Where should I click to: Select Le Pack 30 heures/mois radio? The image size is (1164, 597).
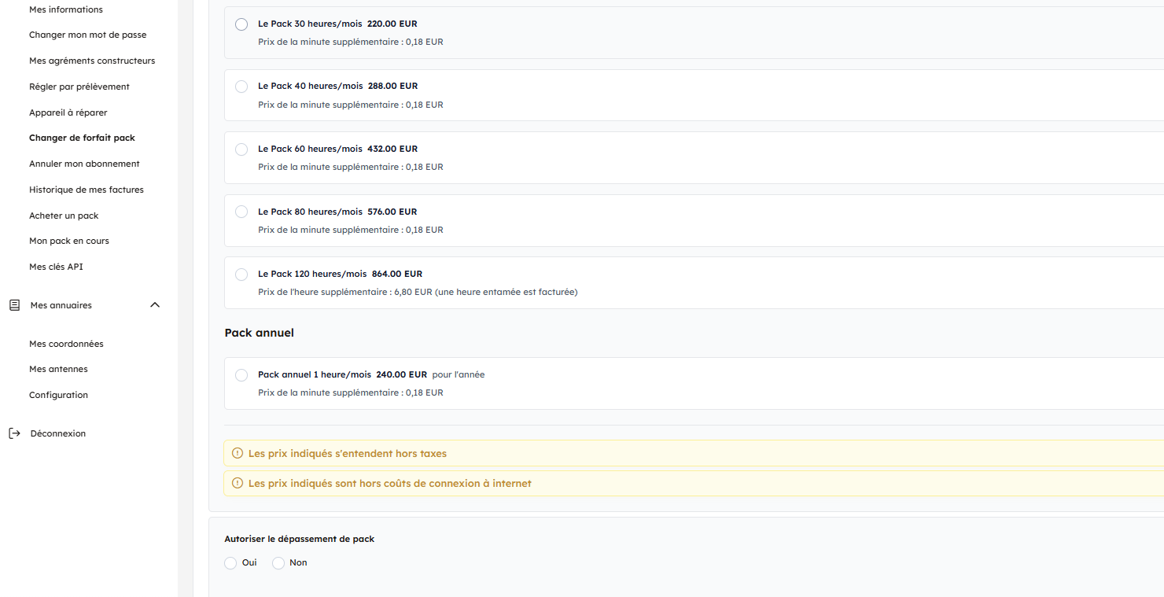pyautogui.click(x=241, y=24)
